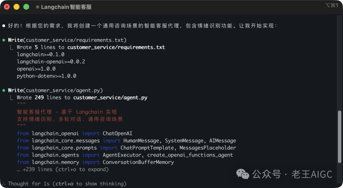Click the L-shaped result connector under Write(requirements.txt)
This screenshot has height=188, width=343.
11,47
